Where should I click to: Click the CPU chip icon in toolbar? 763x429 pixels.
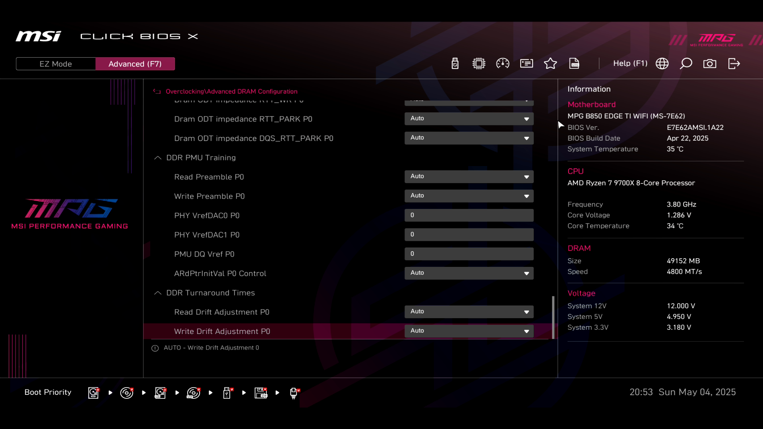point(479,64)
